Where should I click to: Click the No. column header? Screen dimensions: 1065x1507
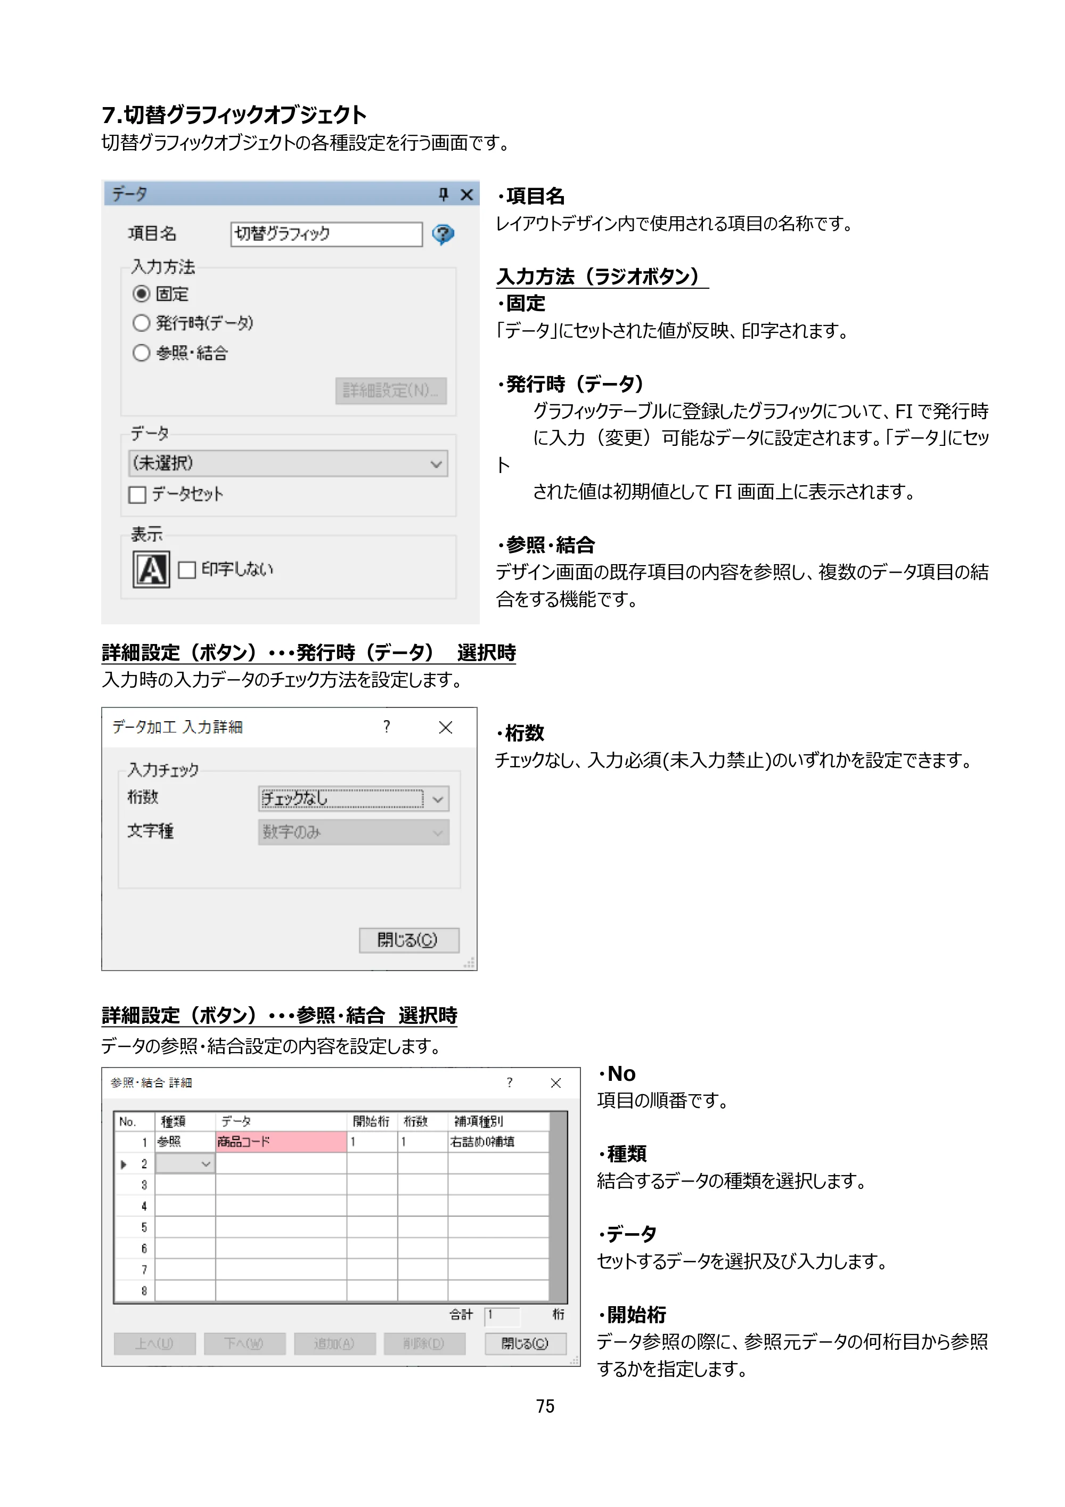pos(135,1122)
